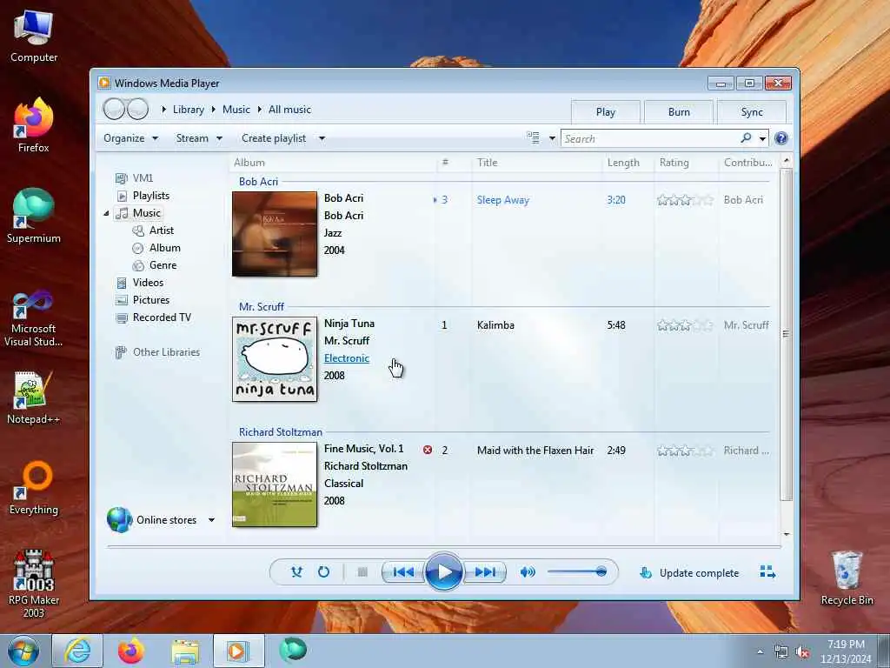Open Playlists in navigation pane
Viewport: 890px width, 668px height.
151,196
